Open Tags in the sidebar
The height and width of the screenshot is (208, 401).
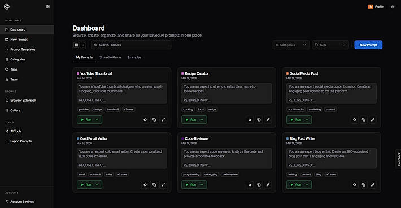27,70
